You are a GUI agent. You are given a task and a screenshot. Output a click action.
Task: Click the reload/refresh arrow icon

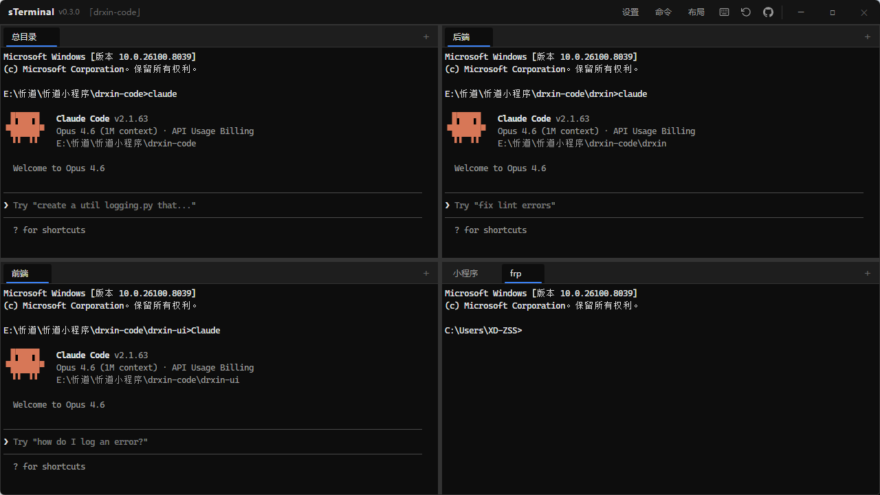pos(746,12)
